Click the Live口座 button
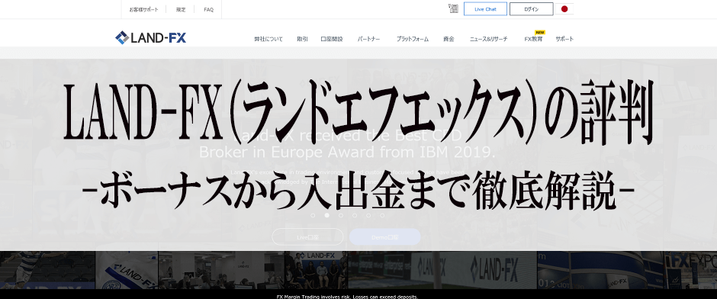The height and width of the screenshot is (299, 717). pos(307,236)
